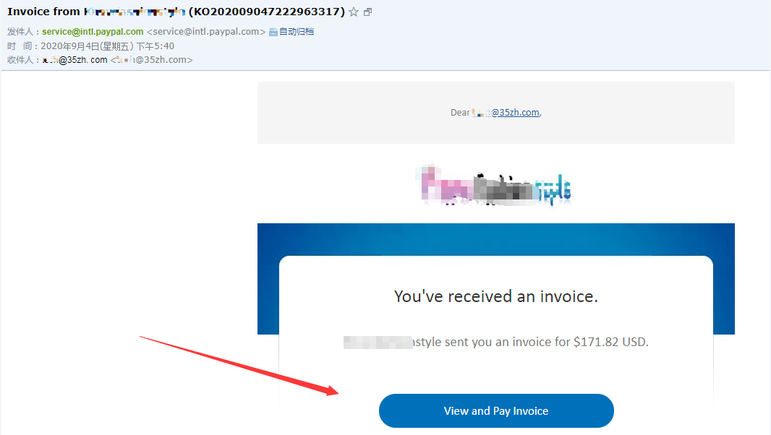Open email in new window icon

[x=368, y=12]
